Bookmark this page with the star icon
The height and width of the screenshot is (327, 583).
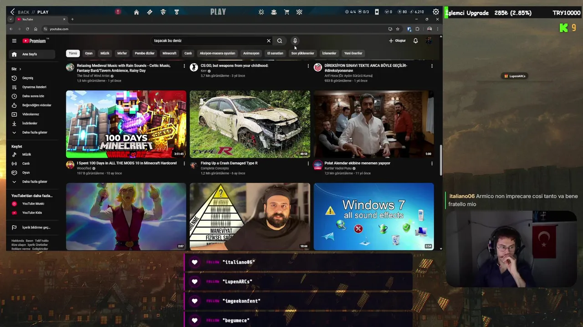click(398, 29)
